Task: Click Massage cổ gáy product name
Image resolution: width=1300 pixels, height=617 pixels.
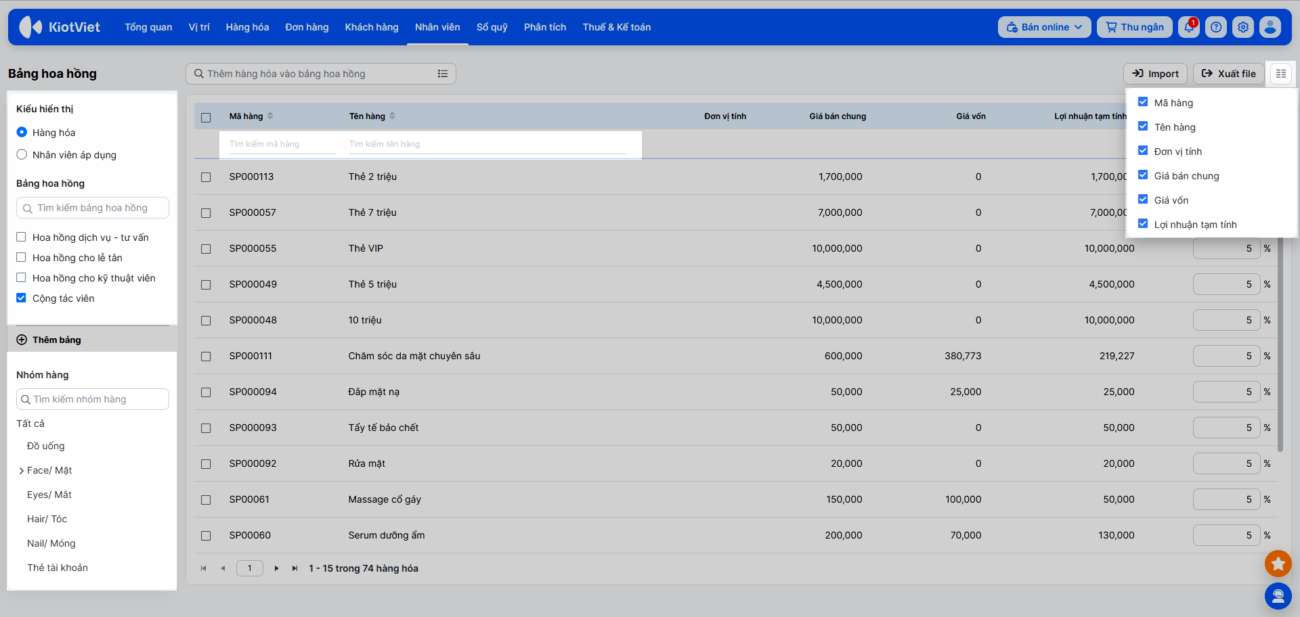Action: [x=385, y=499]
